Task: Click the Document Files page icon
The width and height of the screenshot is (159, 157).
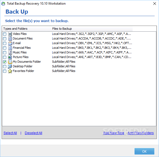Action: click(10, 38)
